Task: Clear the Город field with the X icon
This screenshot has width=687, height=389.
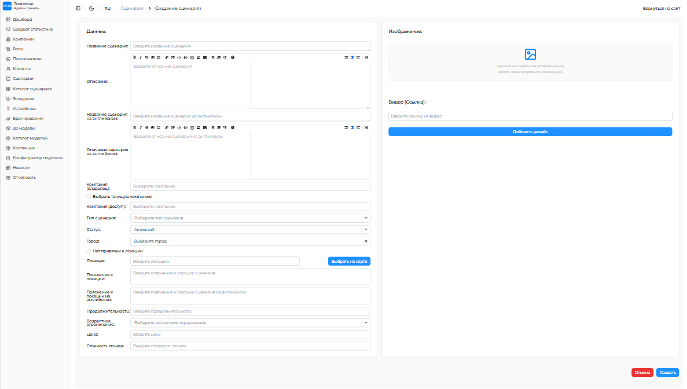Action: [x=366, y=241]
